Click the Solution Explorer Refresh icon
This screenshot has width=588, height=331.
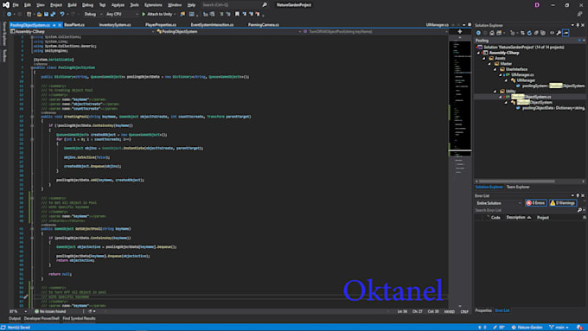[x=529, y=33]
